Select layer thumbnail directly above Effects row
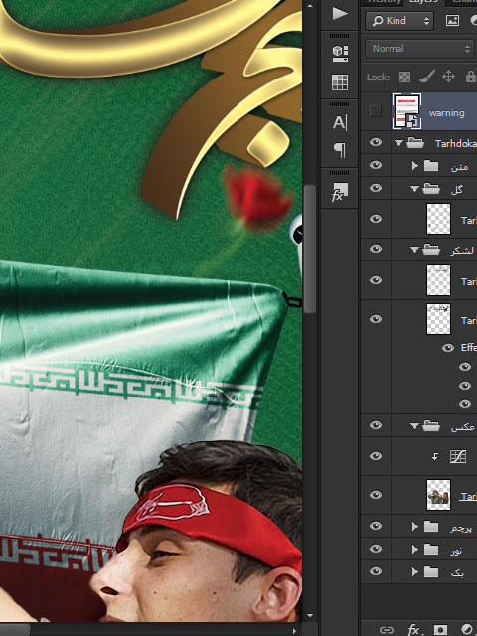The image size is (477, 636). click(438, 319)
